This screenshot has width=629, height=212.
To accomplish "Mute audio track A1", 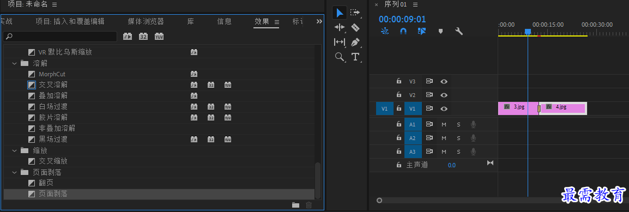I will pyautogui.click(x=444, y=125).
